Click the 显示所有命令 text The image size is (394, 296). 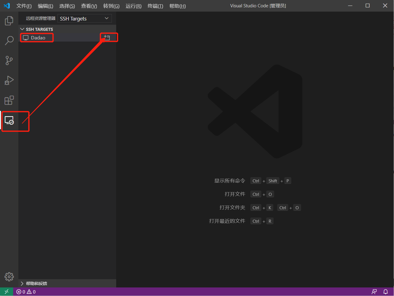pos(230,181)
